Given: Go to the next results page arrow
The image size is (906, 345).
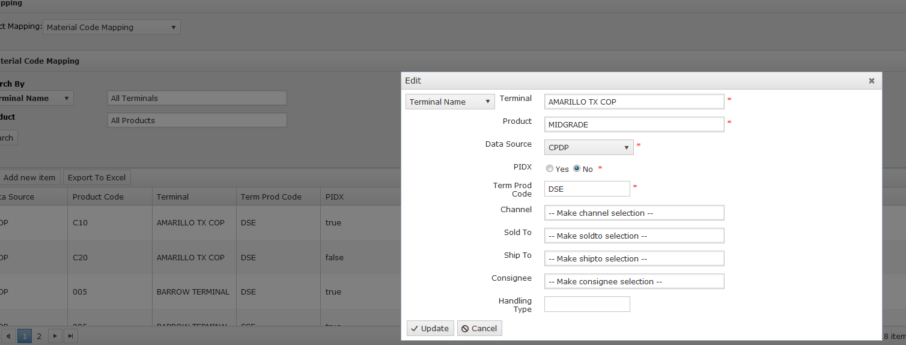Looking at the screenshot, I should [x=55, y=336].
